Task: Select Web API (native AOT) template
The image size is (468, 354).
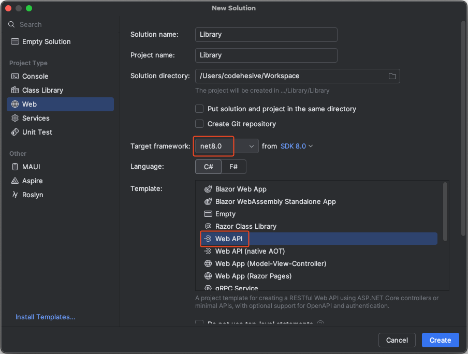Action: coord(319,251)
